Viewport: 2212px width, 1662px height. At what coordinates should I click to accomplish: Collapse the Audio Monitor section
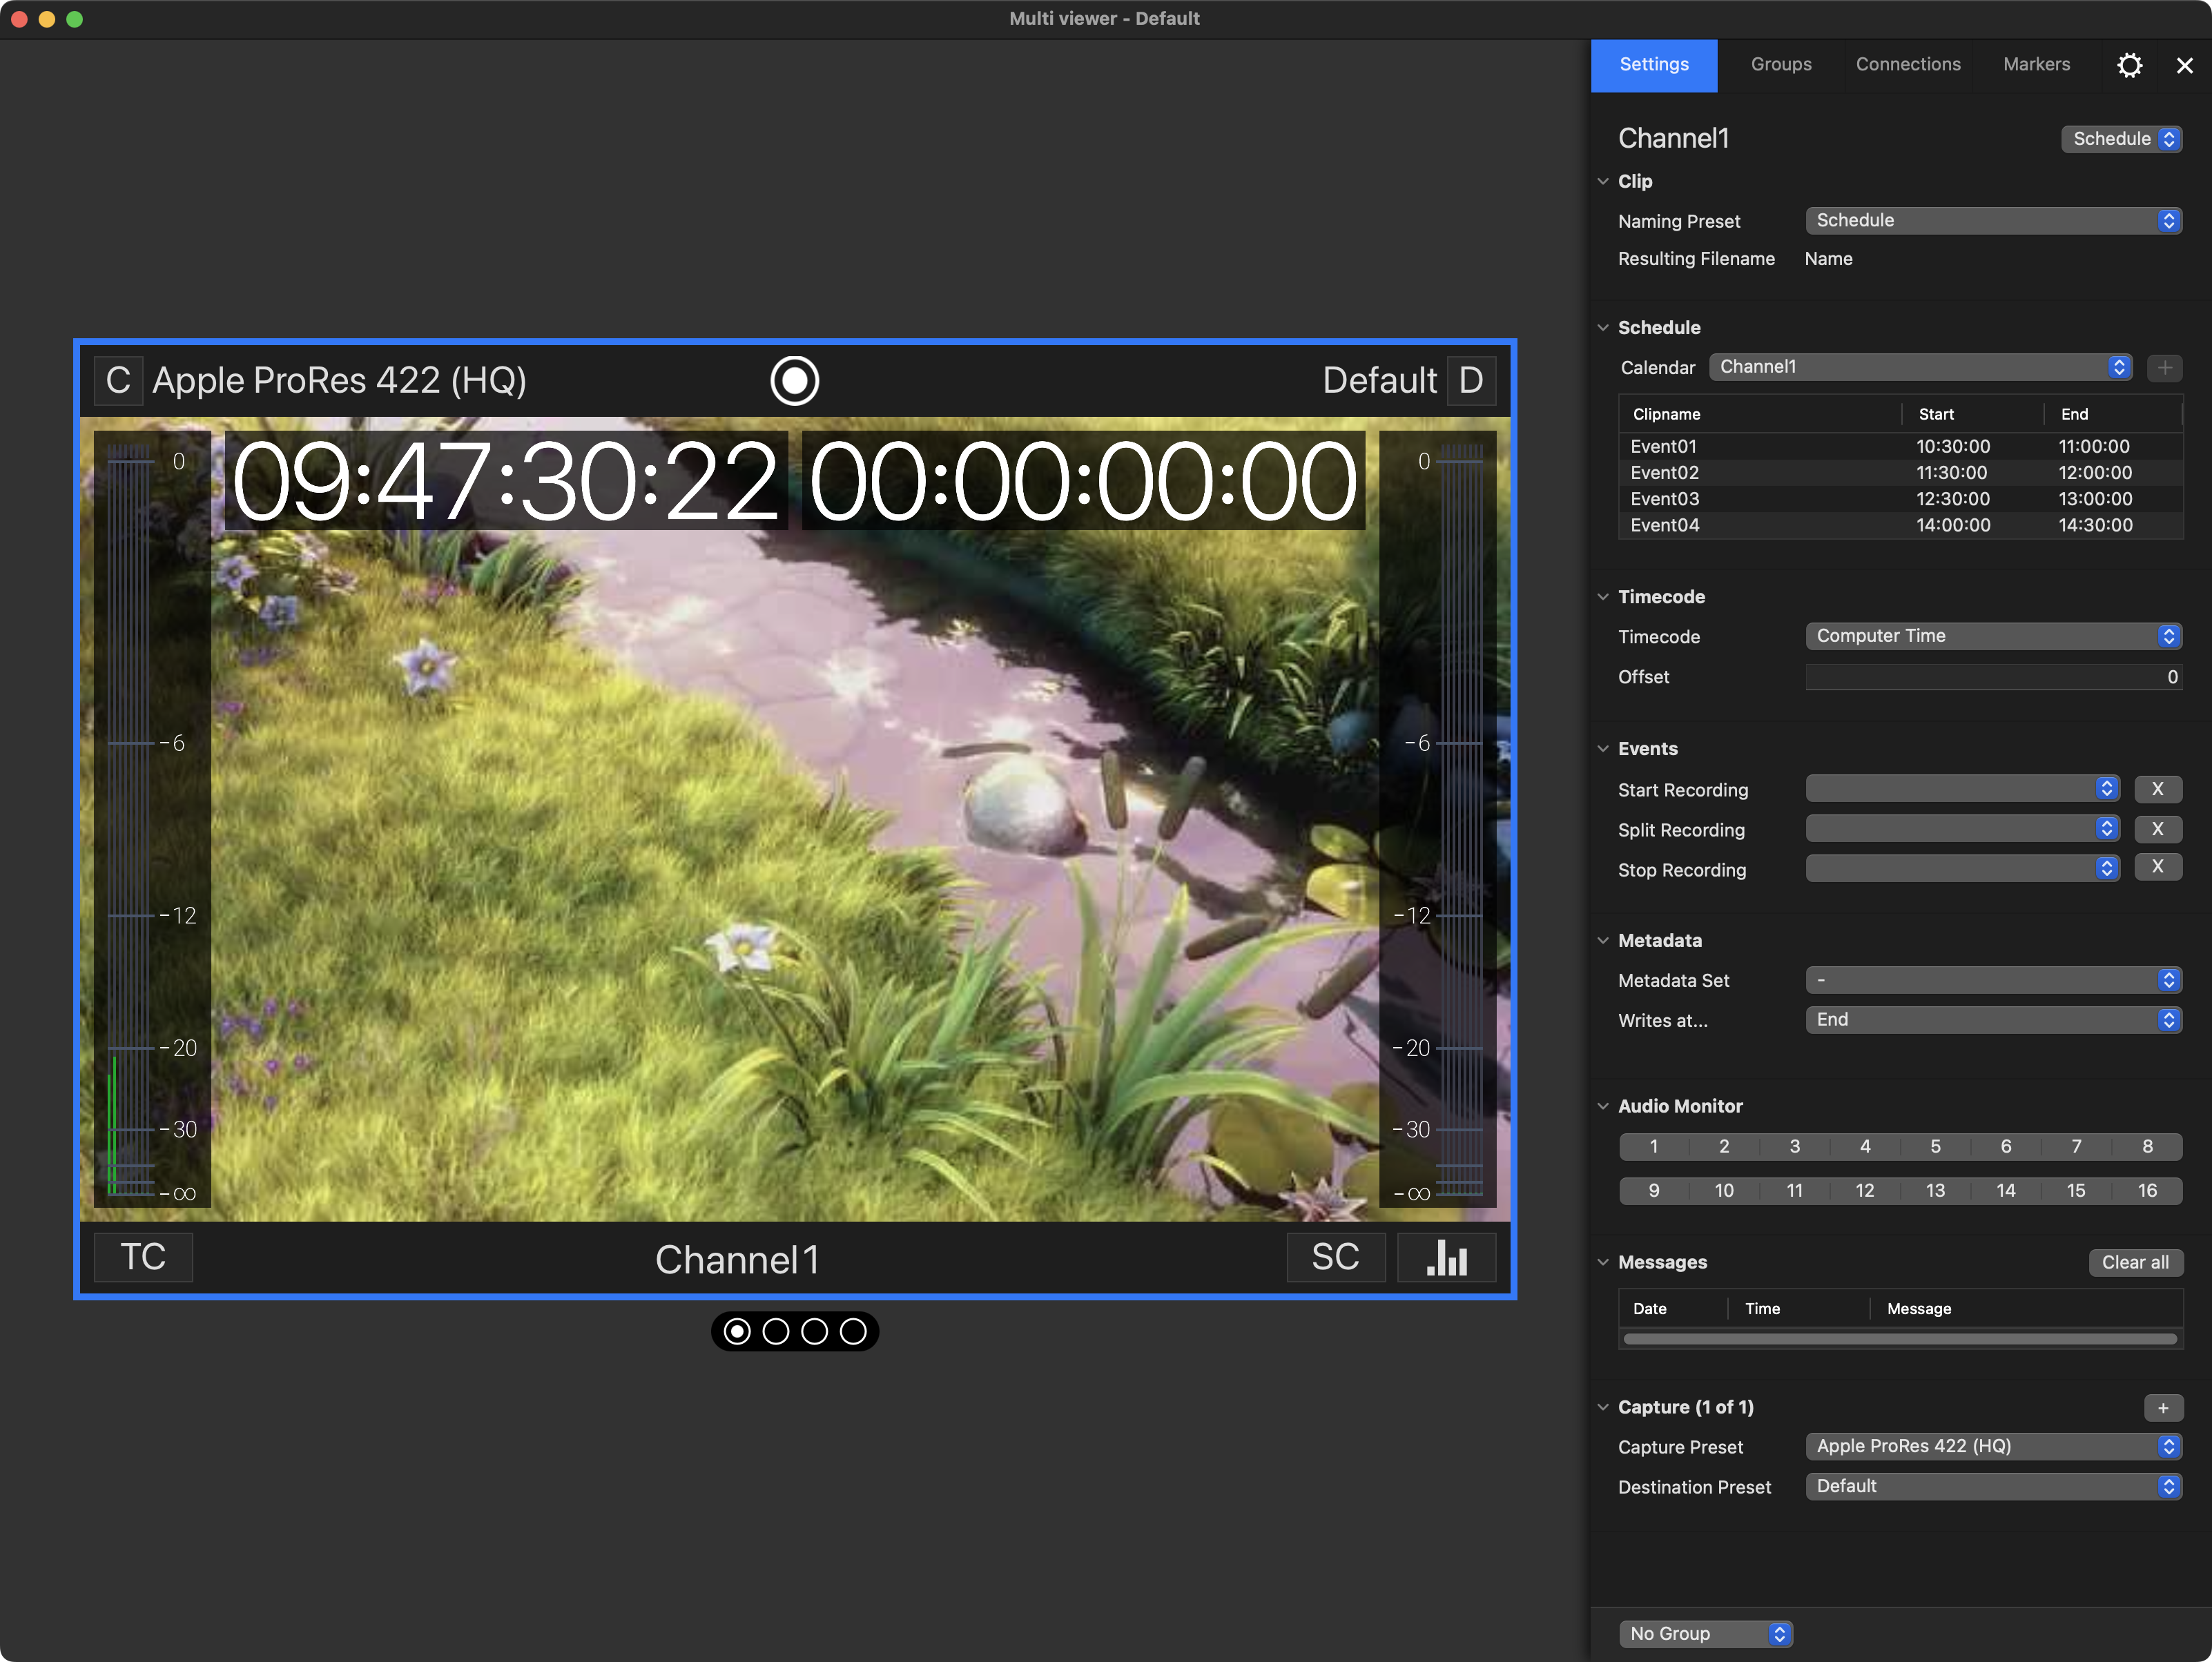[1603, 1106]
